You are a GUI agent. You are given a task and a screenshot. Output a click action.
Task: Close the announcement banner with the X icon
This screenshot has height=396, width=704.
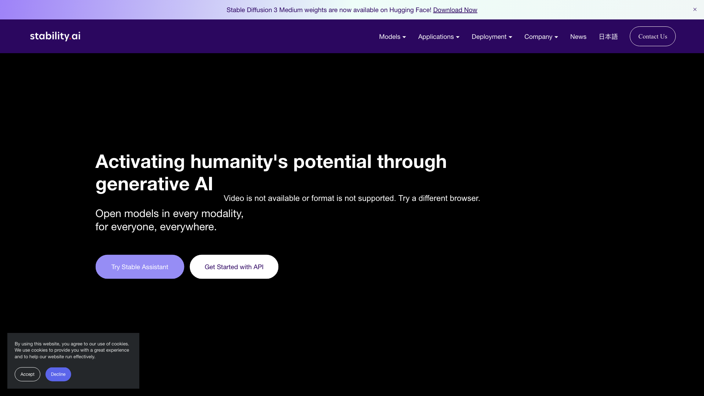click(694, 10)
